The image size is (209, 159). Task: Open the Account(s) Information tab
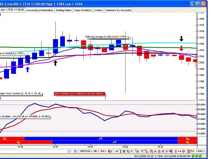pyautogui.click(x=40, y=10)
